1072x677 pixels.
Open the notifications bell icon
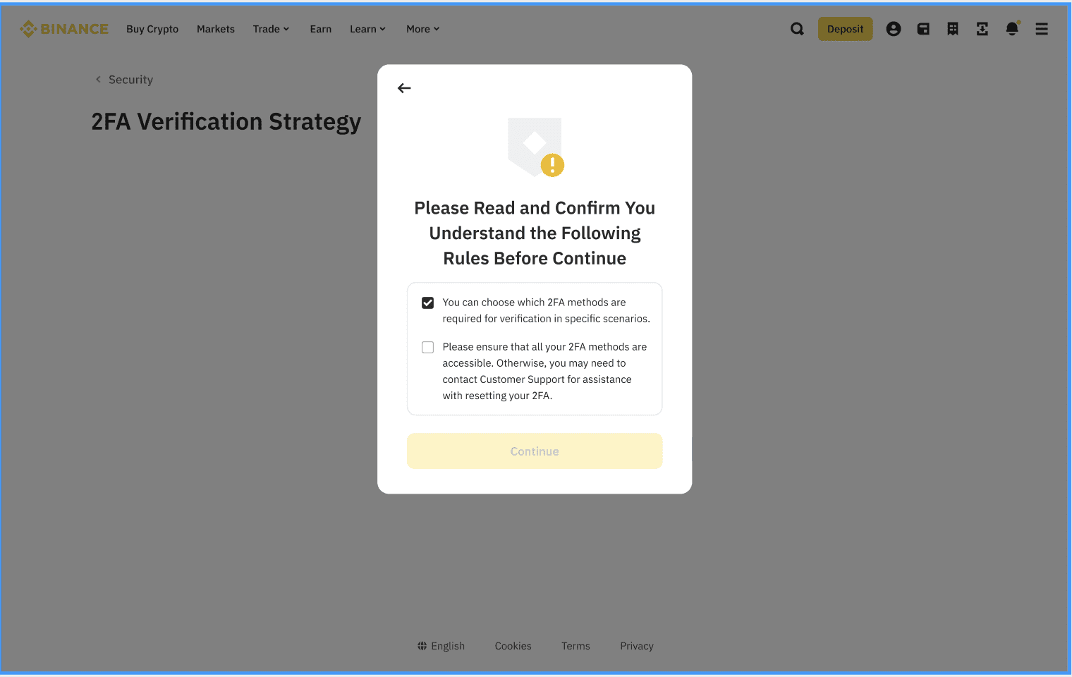[x=1012, y=29]
